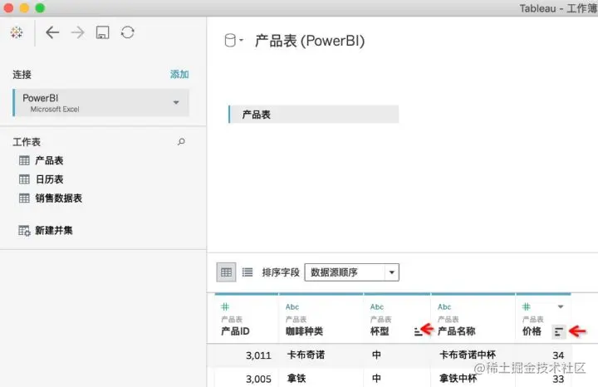This screenshot has height=387, width=598.
Task: Select the 产品表 table on the canvas
Action: 313,115
